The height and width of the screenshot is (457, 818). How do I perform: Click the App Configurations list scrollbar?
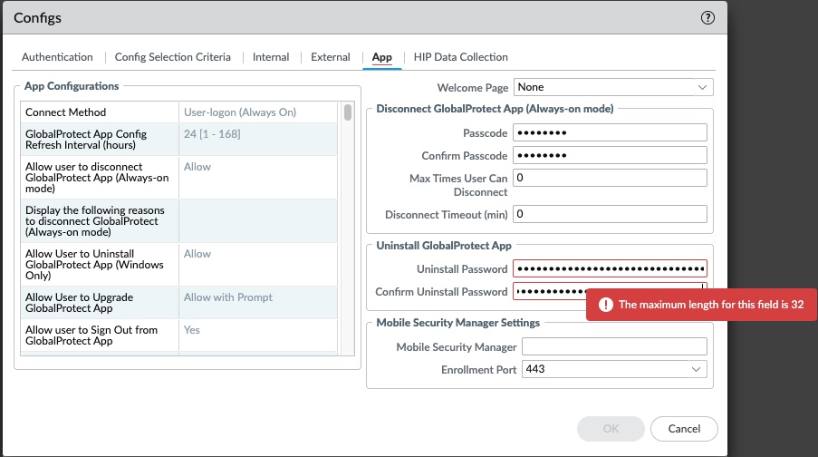[x=348, y=227]
